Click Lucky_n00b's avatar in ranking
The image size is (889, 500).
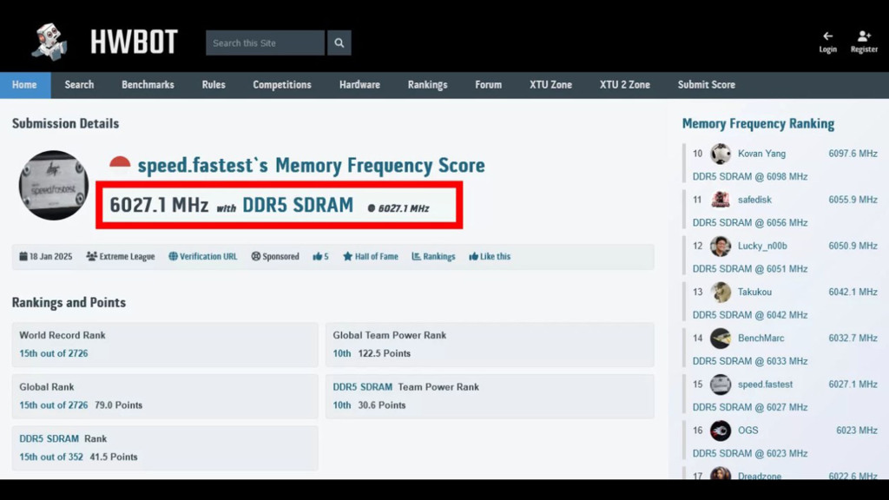pyautogui.click(x=721, y=246)
